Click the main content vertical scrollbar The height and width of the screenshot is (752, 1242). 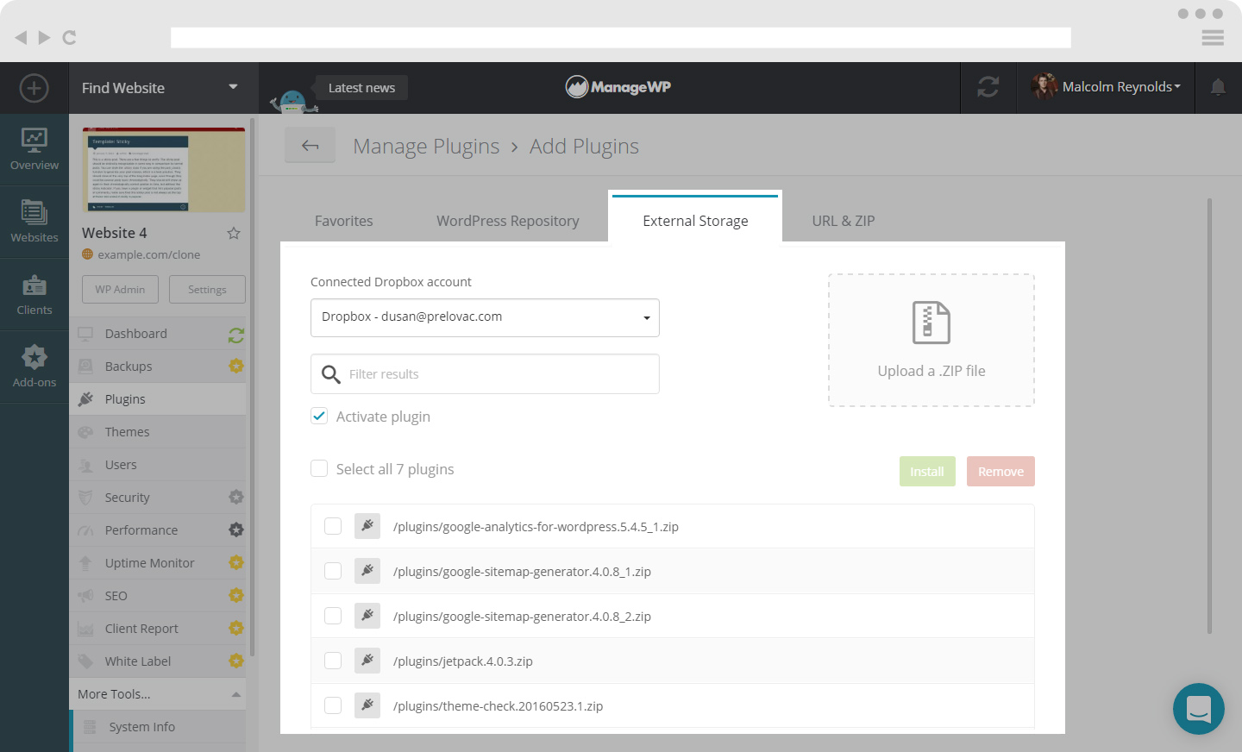coord(1209,416)
